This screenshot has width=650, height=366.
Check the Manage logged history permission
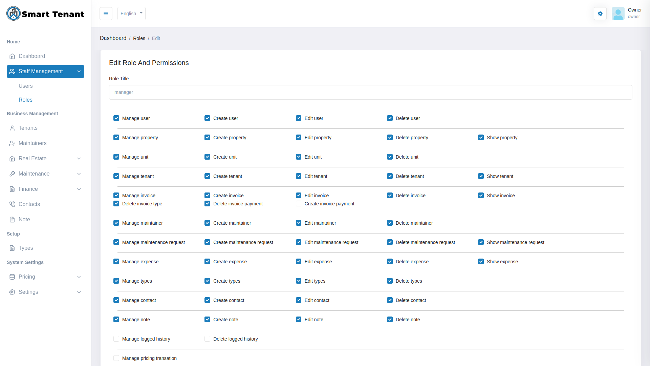[116, 339]
